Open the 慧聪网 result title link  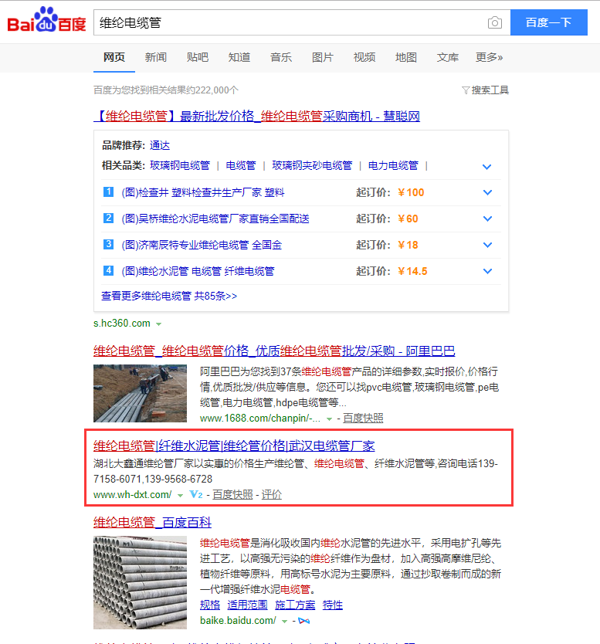(x=256, y=117)
